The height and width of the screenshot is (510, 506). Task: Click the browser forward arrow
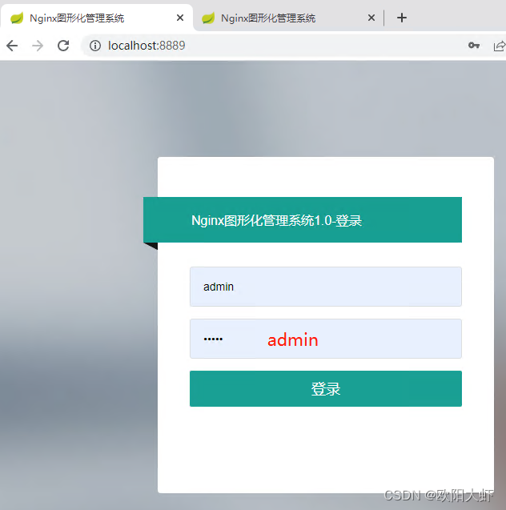click(x=38, y=46)
